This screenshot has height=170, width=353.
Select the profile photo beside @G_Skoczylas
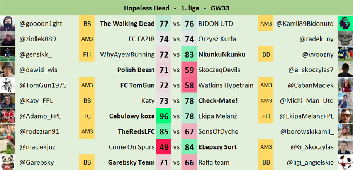(x=345, y=147)
